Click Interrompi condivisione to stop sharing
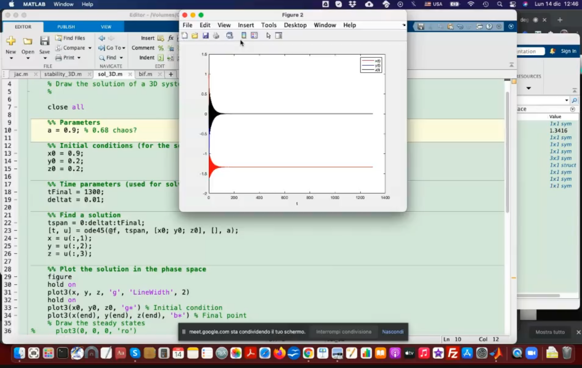 (x=344, y=332)
